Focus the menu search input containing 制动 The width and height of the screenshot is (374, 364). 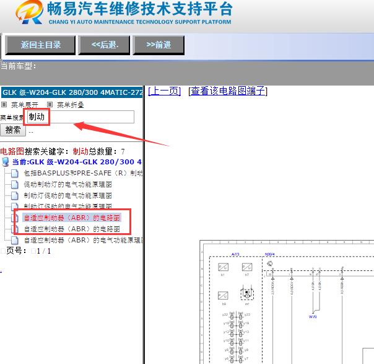80,117
